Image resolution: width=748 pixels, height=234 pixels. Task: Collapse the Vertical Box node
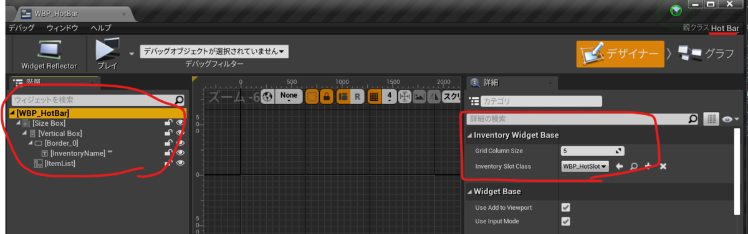click(x=24, y=133)
